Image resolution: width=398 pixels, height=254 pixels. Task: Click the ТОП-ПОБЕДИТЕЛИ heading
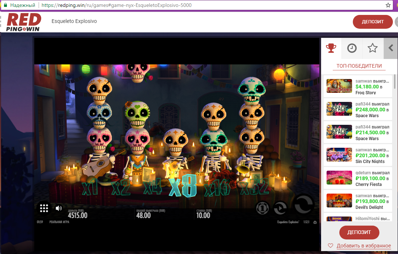(359, 66)
